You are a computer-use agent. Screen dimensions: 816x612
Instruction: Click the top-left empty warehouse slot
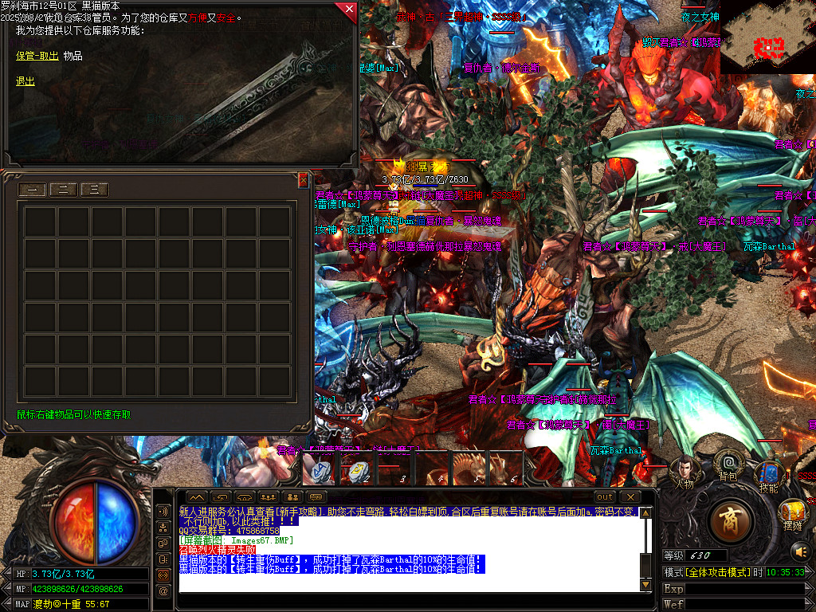click(40, 222)
